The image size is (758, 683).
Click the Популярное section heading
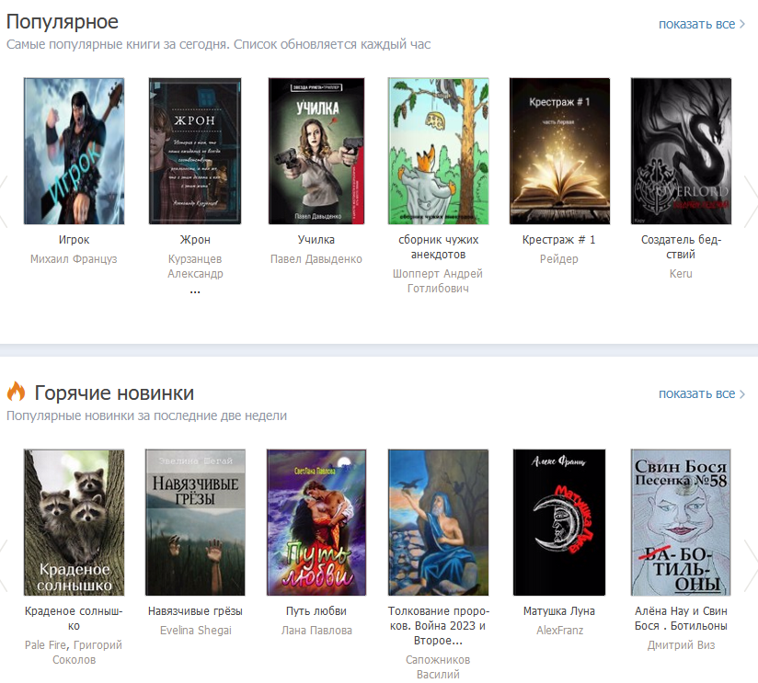point(63,22)
